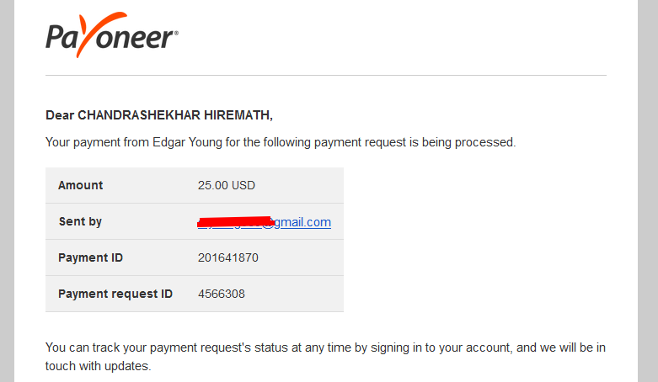Click the track your payment request paragraph
Screen dimensions: 658x382
coord(325,357)
